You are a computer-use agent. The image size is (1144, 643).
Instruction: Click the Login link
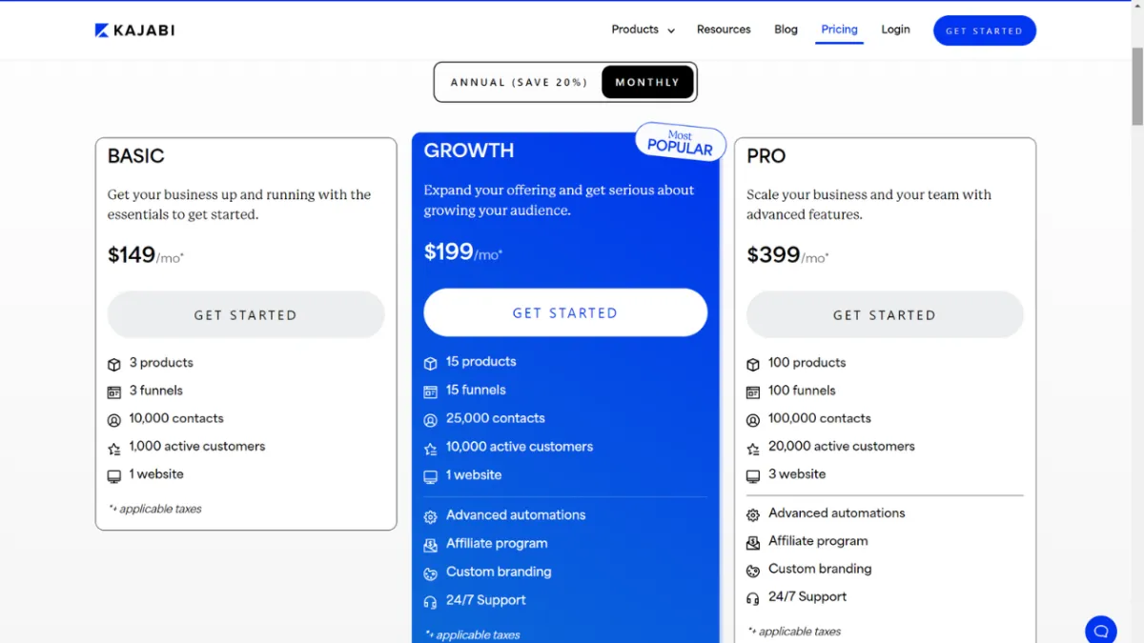[895, 30]
